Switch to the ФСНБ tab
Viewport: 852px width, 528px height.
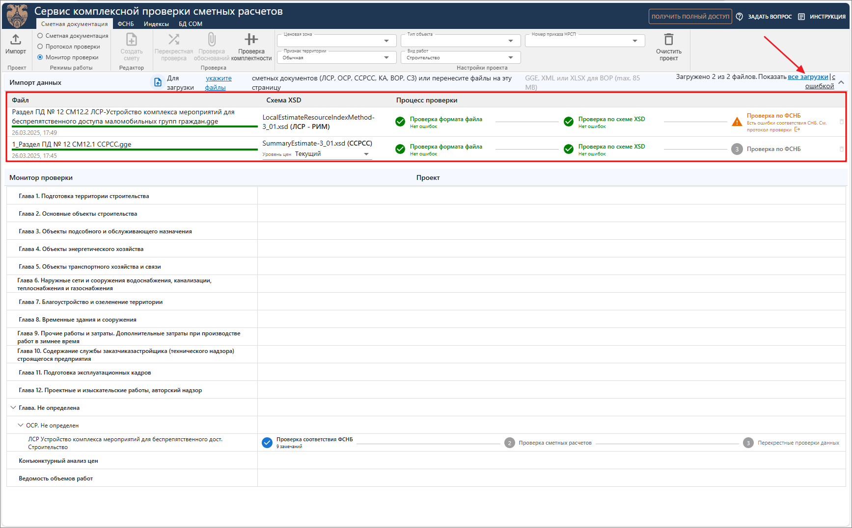click(126, 24)
